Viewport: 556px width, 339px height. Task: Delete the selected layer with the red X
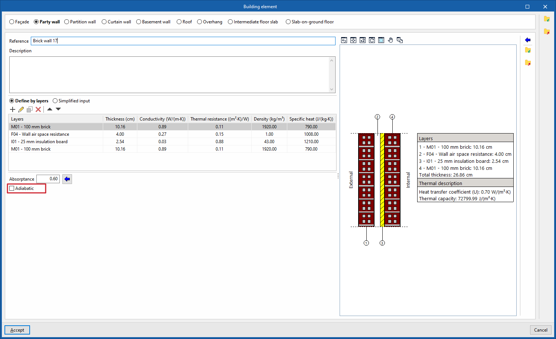[38, 109]
